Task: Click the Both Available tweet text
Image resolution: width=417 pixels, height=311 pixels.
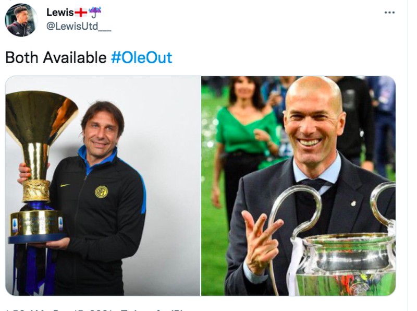Action: 56,57
